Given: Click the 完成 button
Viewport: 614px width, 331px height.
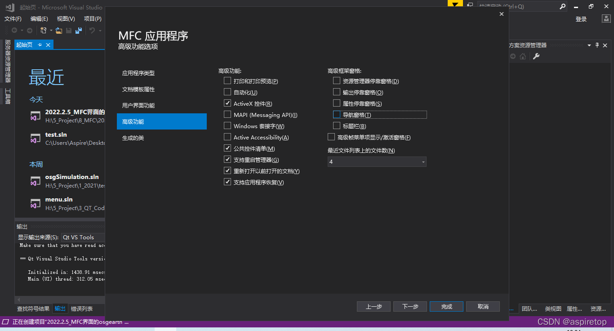Looking at the screenshot, I should 446,306.
